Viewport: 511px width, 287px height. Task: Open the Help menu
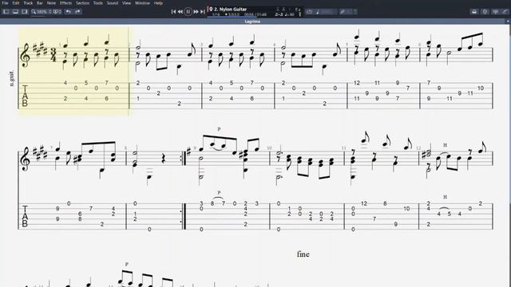[x=158, y=3]
